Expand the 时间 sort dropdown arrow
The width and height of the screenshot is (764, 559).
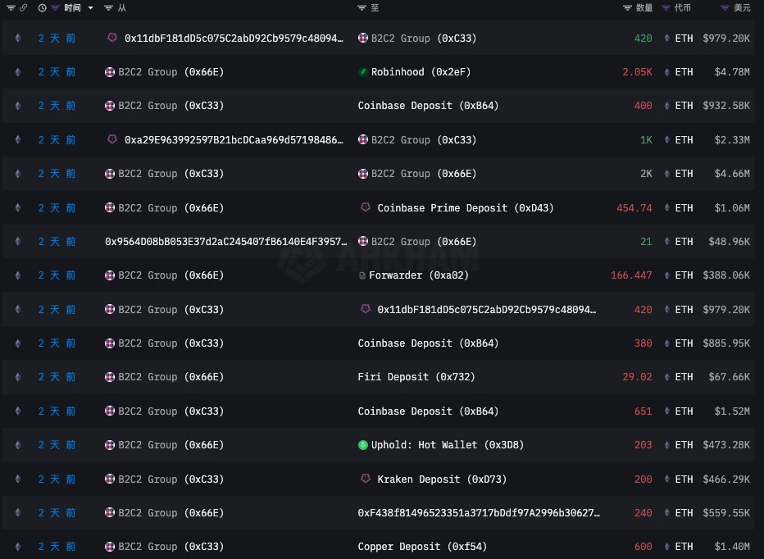(90, 7)
